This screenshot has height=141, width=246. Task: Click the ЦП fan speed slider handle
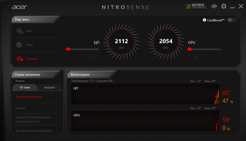[x=68, y=49]
